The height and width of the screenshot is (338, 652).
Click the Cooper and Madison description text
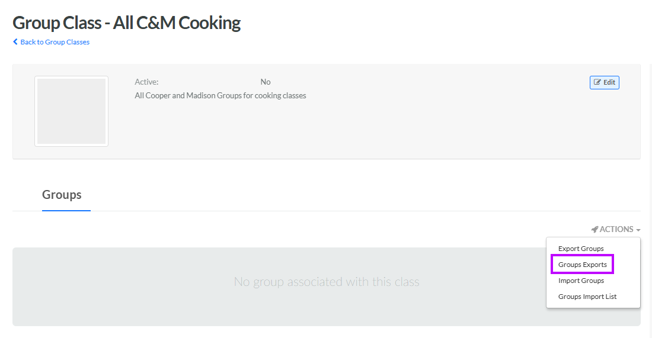[x=220, y=95]
